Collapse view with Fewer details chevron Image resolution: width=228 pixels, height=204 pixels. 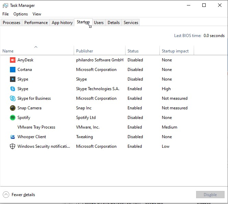[x=6, y=195]
